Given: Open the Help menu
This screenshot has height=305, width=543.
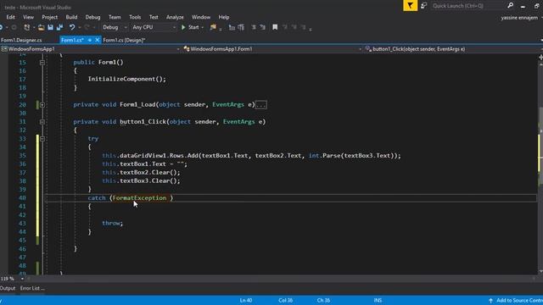Looking at the screenshot, I should 224,17.
